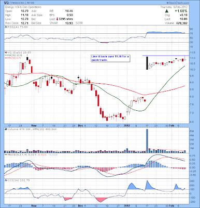Click the Thursday 9-Feb-2012 date

click(x=175, y=7)
